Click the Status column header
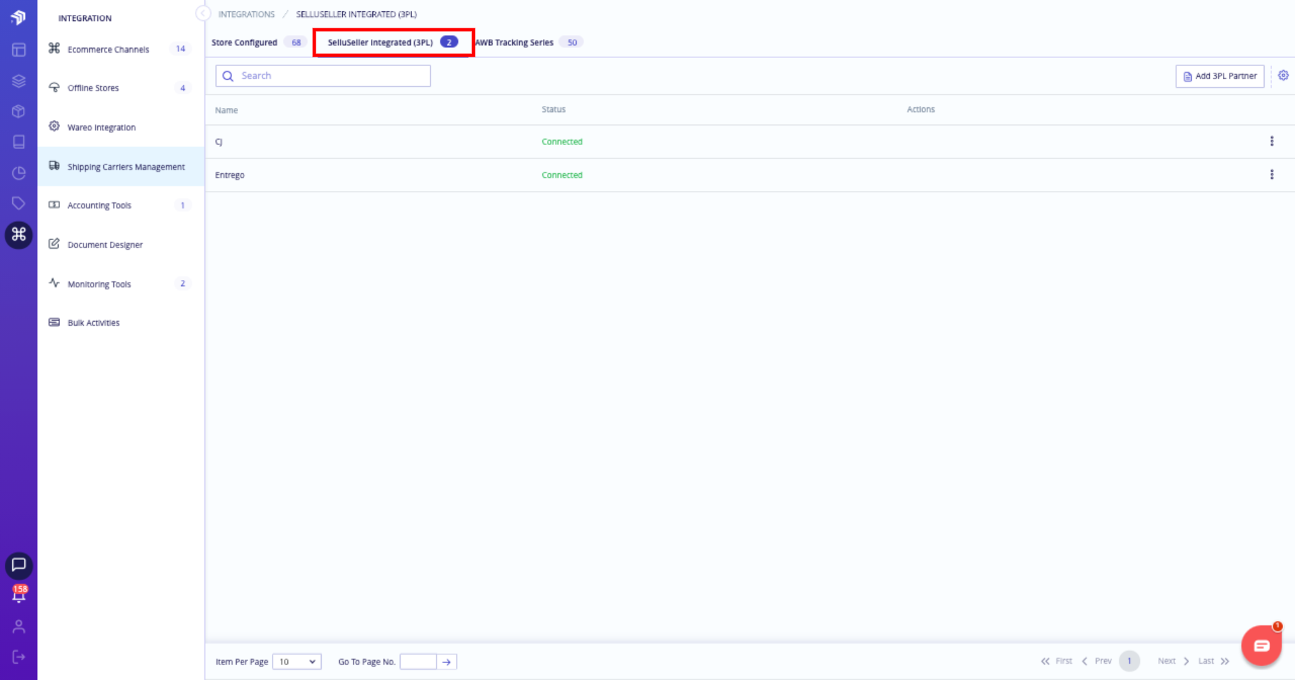Screen dimensions: 1295x680 (554, 109)
